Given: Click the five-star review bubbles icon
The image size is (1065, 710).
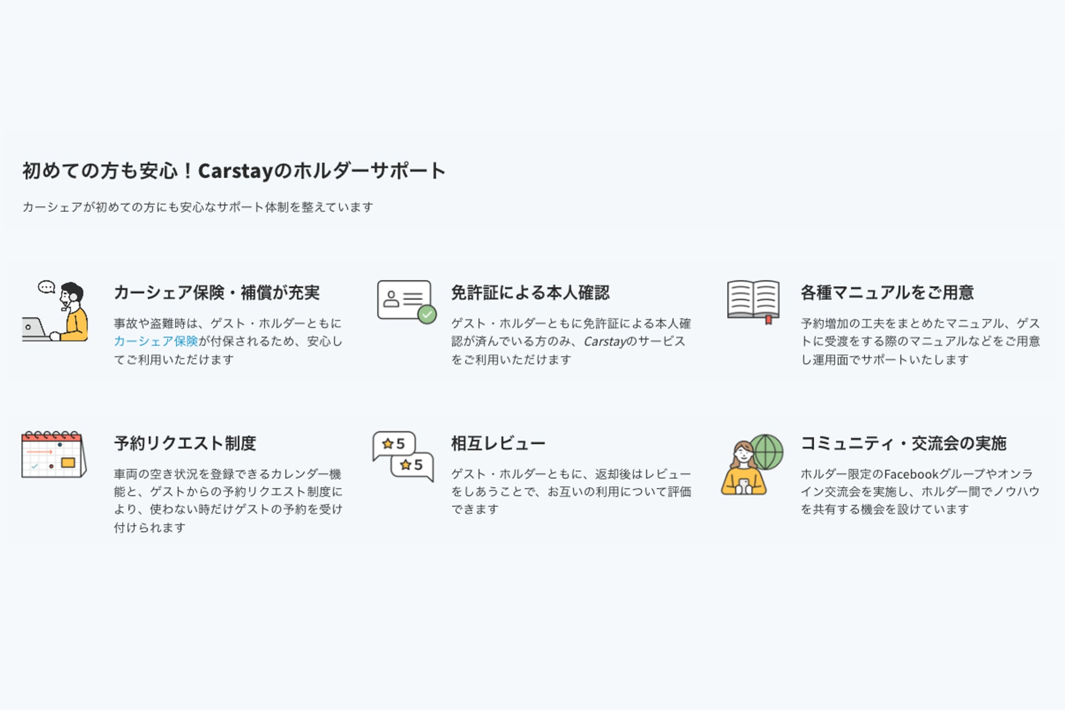Looking at the screenshot, I should coord(403,456).
